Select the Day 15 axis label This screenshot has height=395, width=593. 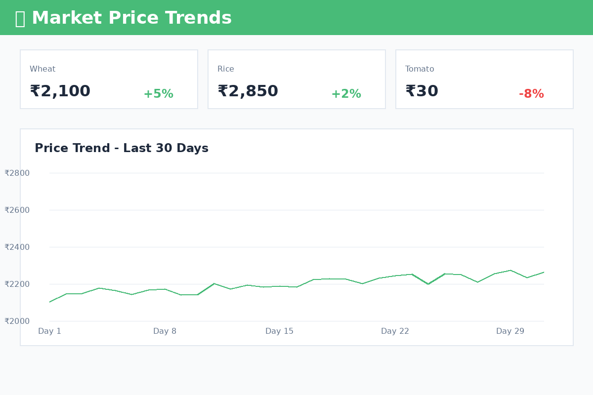point(279,331)
